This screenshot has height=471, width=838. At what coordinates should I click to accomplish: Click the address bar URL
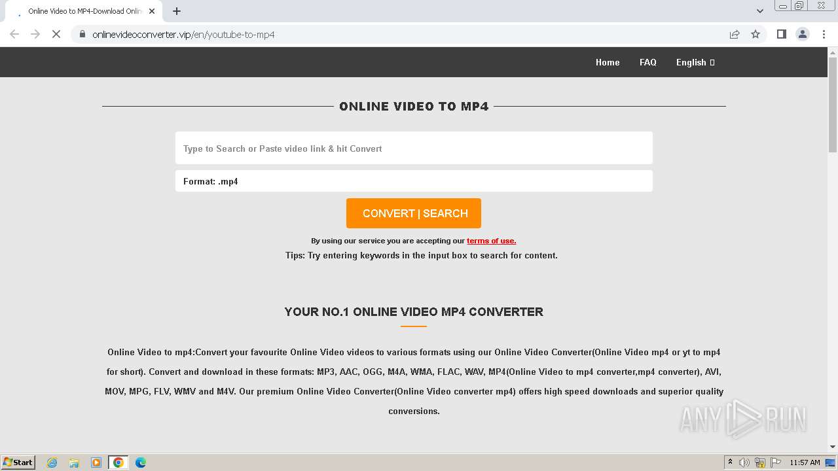point(183,34)
